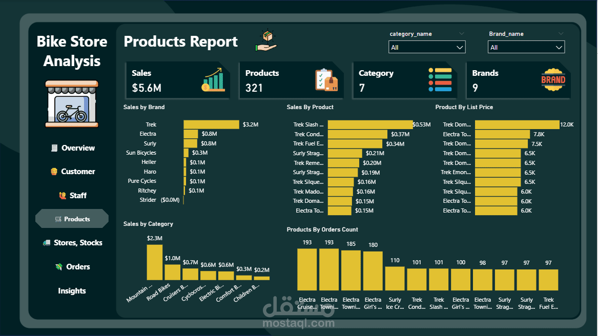Click the Sales by Category title

[x=148, y=224]
